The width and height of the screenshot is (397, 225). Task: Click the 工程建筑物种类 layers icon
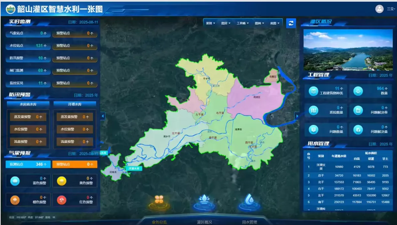pyautogui.click(x=313, y=91)
